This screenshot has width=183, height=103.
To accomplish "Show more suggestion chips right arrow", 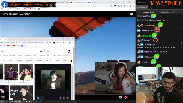I will (x=71, y=61).
